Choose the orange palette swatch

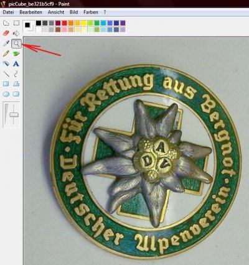coord(71,23)
